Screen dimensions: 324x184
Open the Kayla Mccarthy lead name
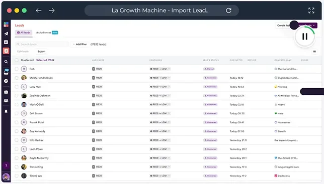coord(39,158)
